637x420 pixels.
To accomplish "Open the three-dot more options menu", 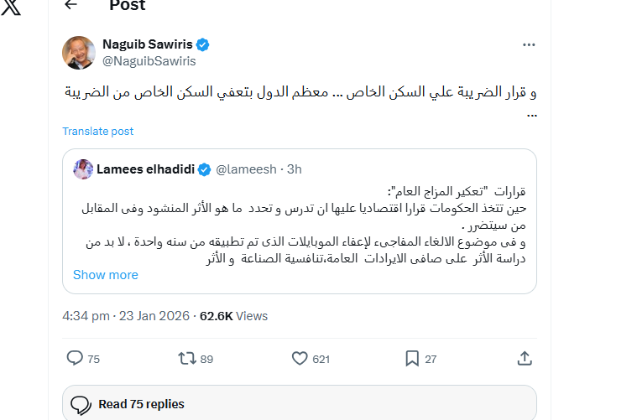I will coord(528,44).
